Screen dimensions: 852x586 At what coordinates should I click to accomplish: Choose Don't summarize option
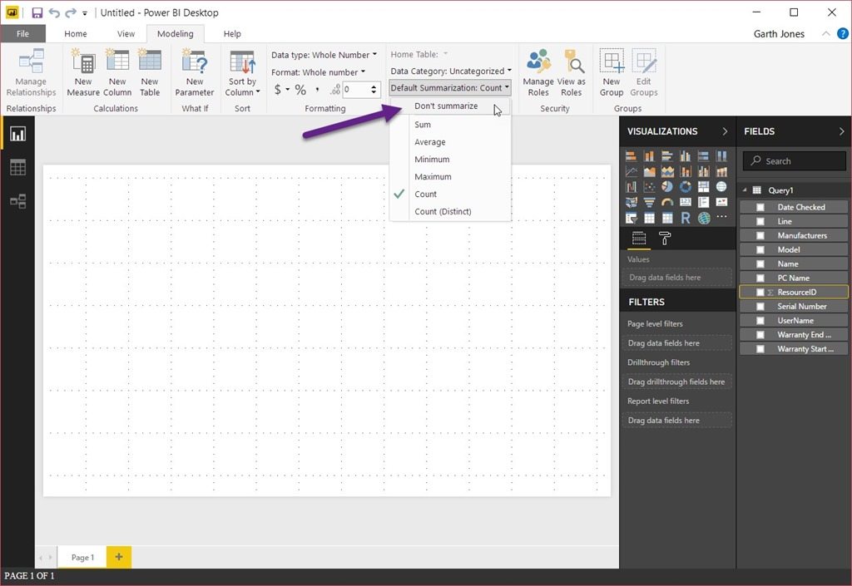pyautogui.click(x=450, y=106)
